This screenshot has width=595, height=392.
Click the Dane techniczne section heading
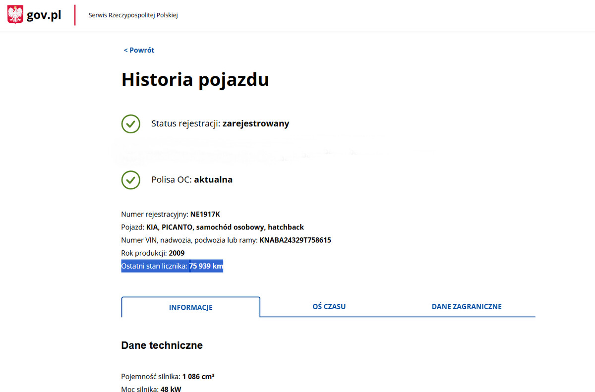click(162, 345)
